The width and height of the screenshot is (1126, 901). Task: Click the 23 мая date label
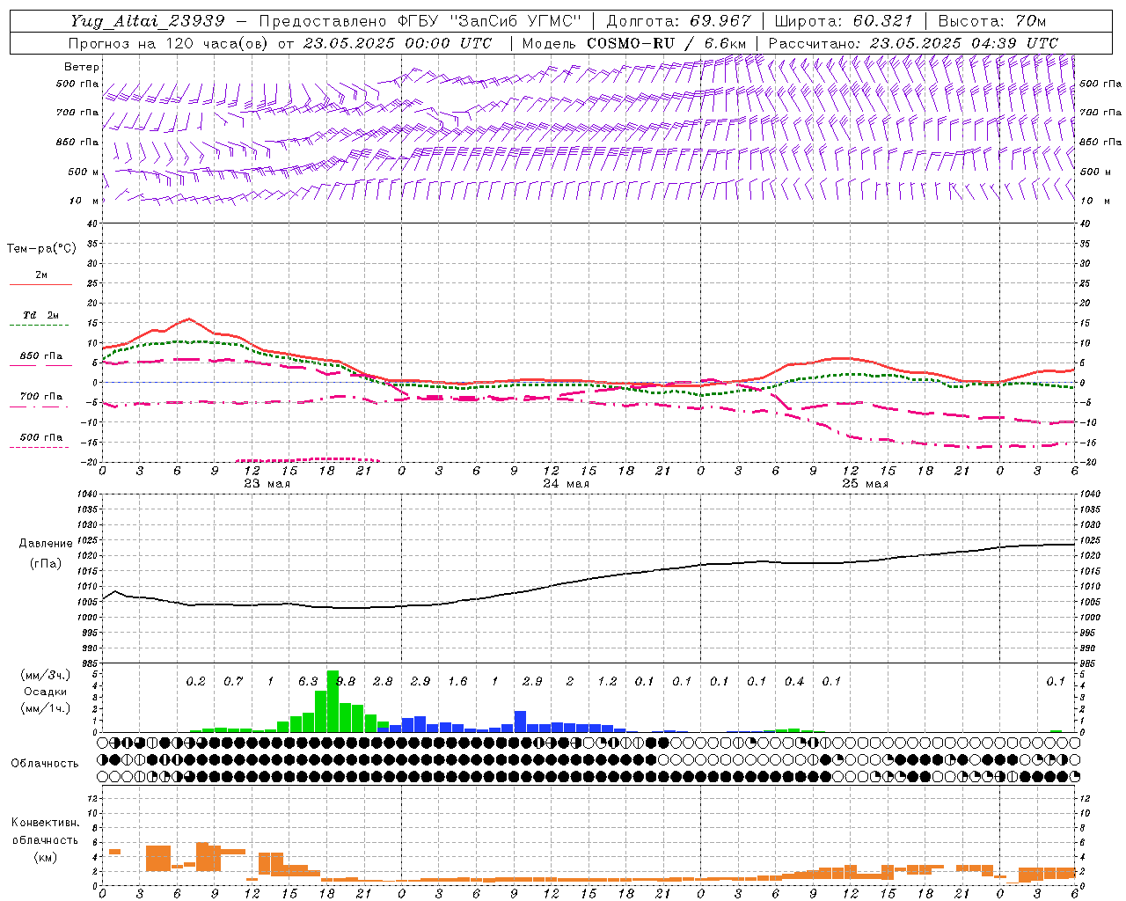click(267, 484)
